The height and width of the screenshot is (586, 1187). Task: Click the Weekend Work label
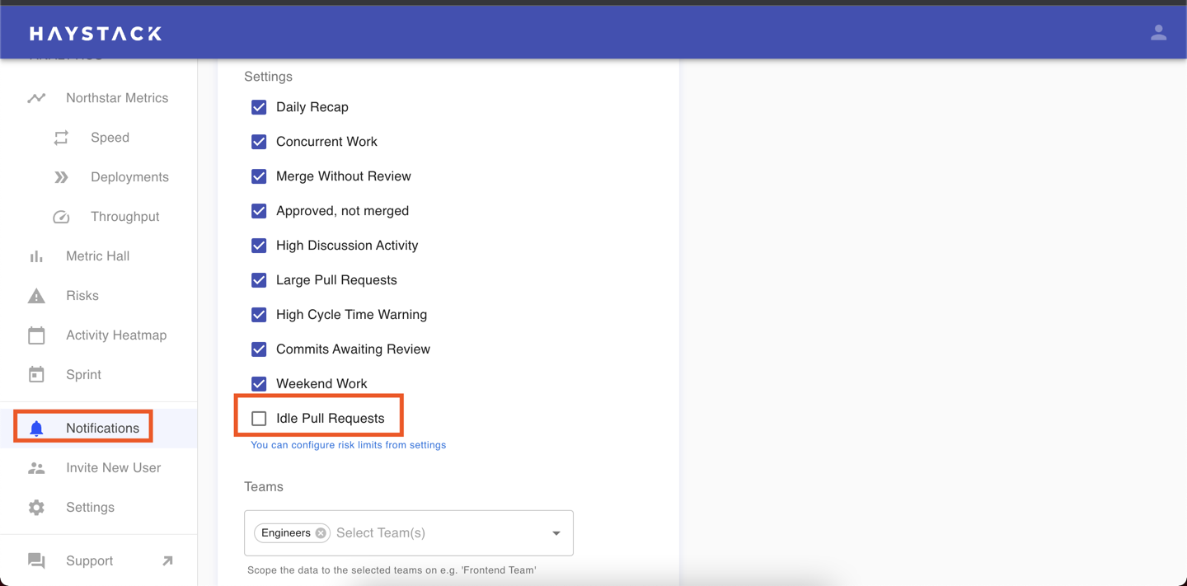point(321,384)
